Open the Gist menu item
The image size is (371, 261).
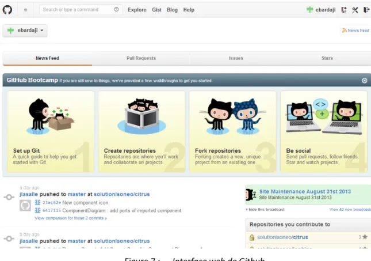156,10
